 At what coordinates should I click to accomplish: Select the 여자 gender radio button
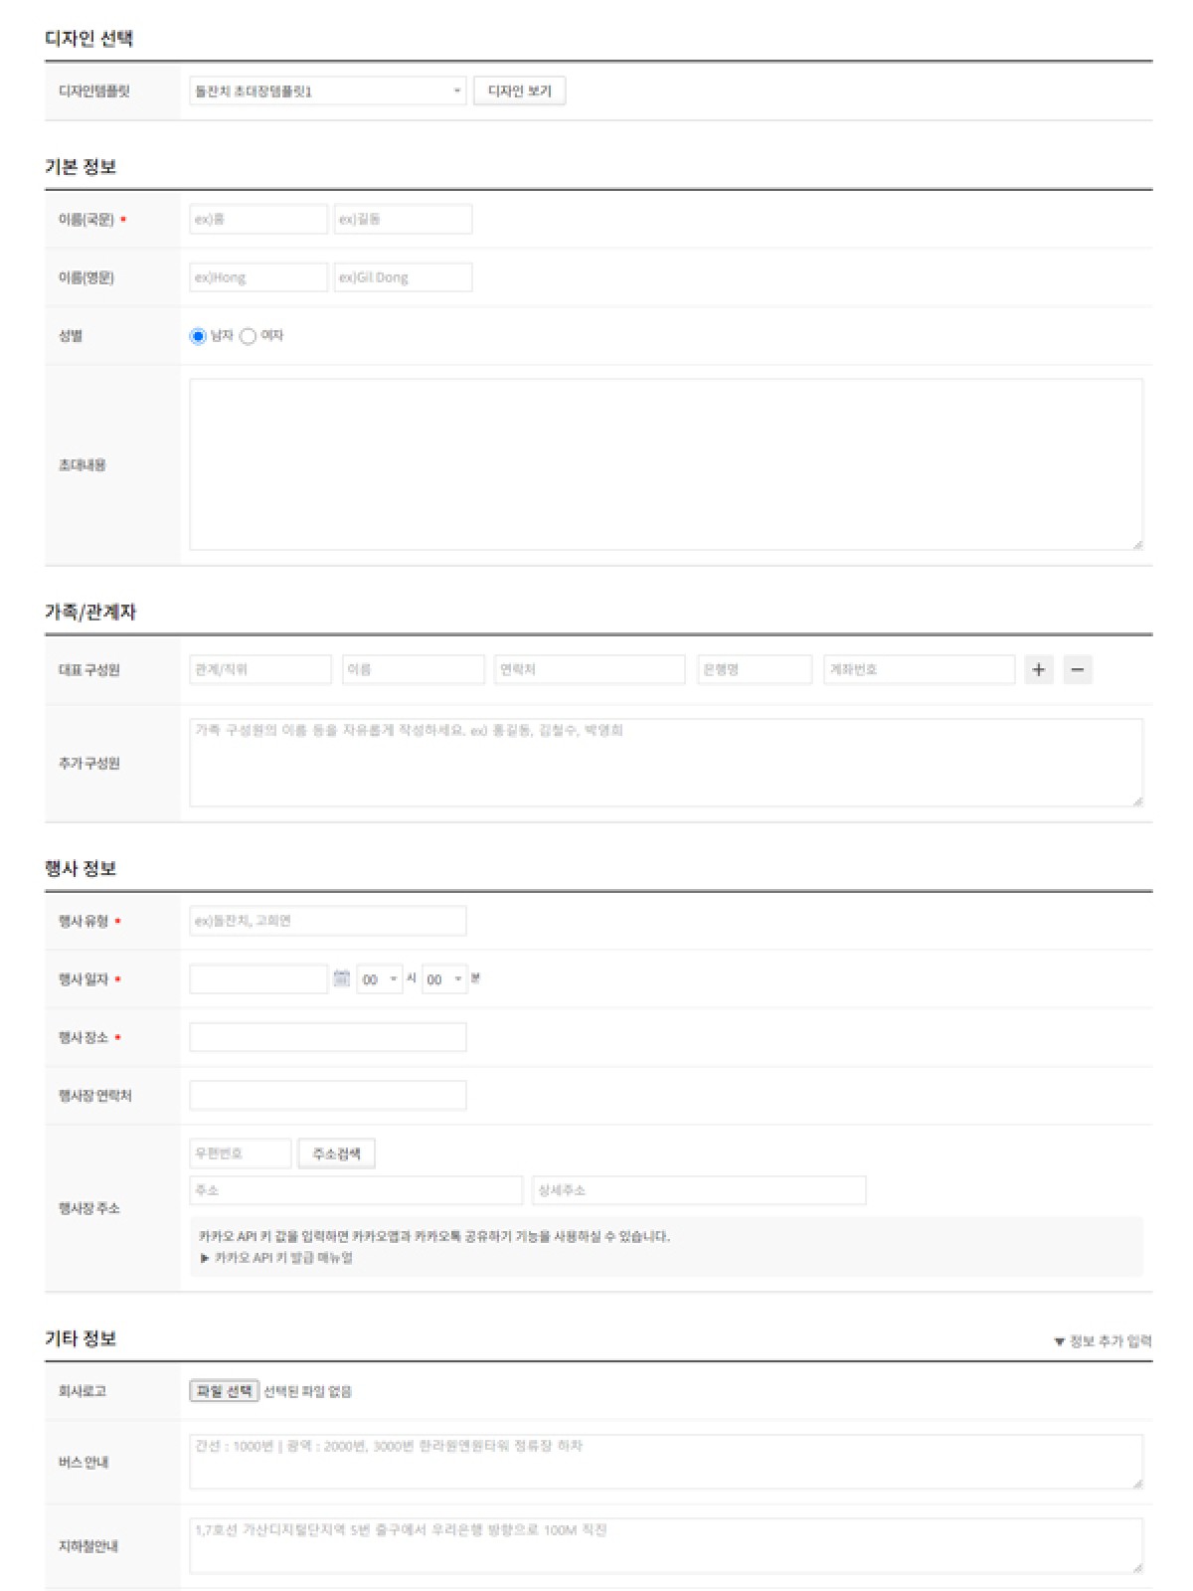click(248, 336)
